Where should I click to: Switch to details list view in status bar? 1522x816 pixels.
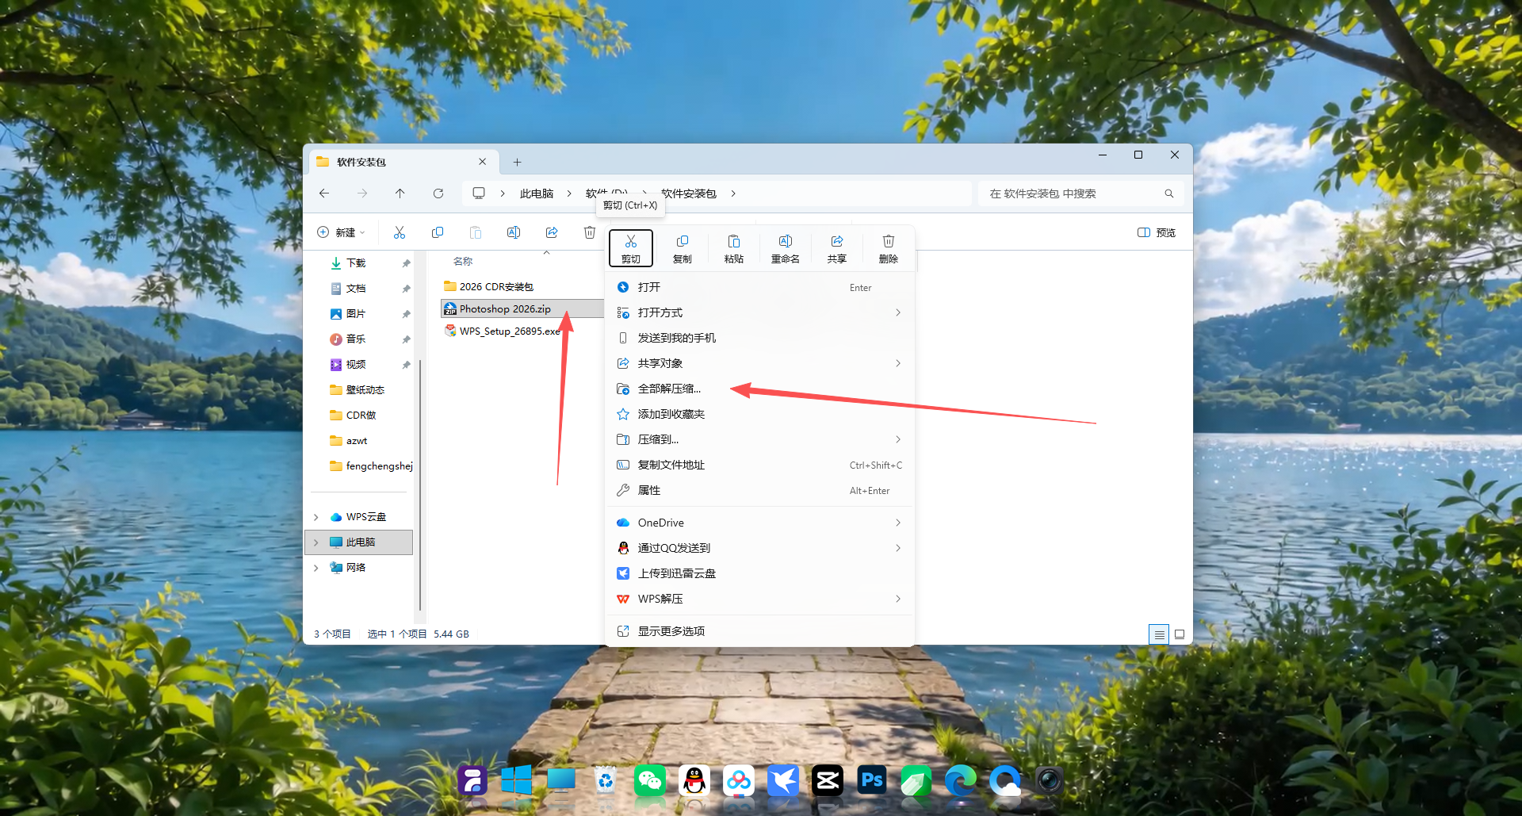click(1159, 634)
